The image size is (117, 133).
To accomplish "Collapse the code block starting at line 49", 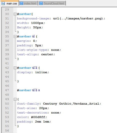I will (15, 99).
